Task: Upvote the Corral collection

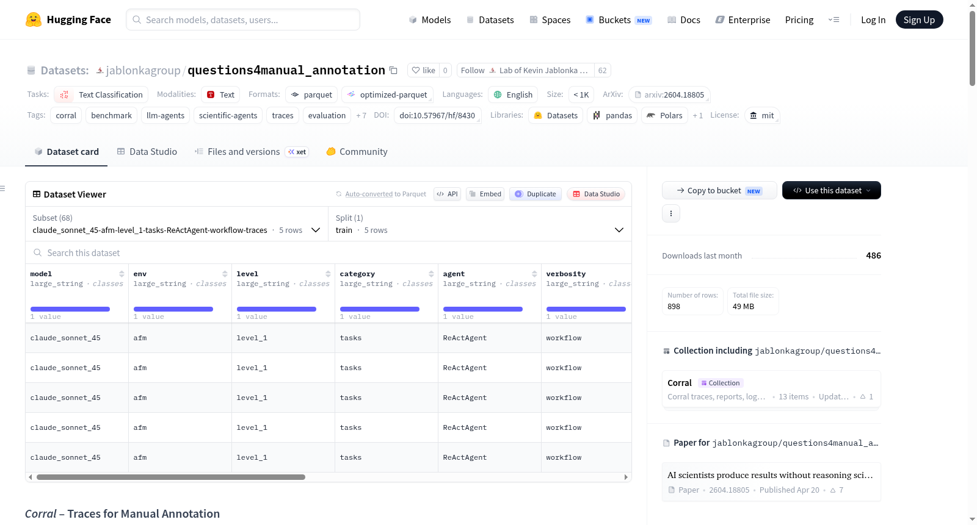Action: [x=867, y=397]
